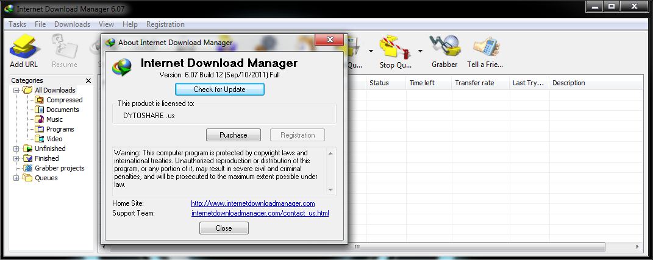Expand the Unfinished tree node
This screenshot has width=653, height=260.
(16, 149)
